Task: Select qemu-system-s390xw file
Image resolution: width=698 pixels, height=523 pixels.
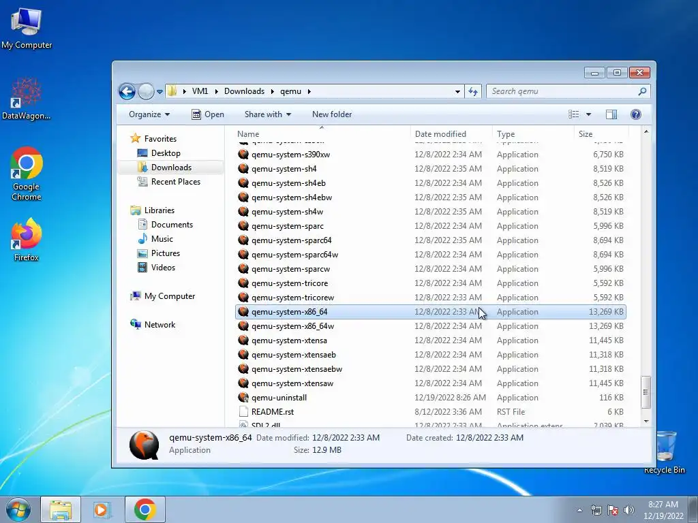Action: 431,155
